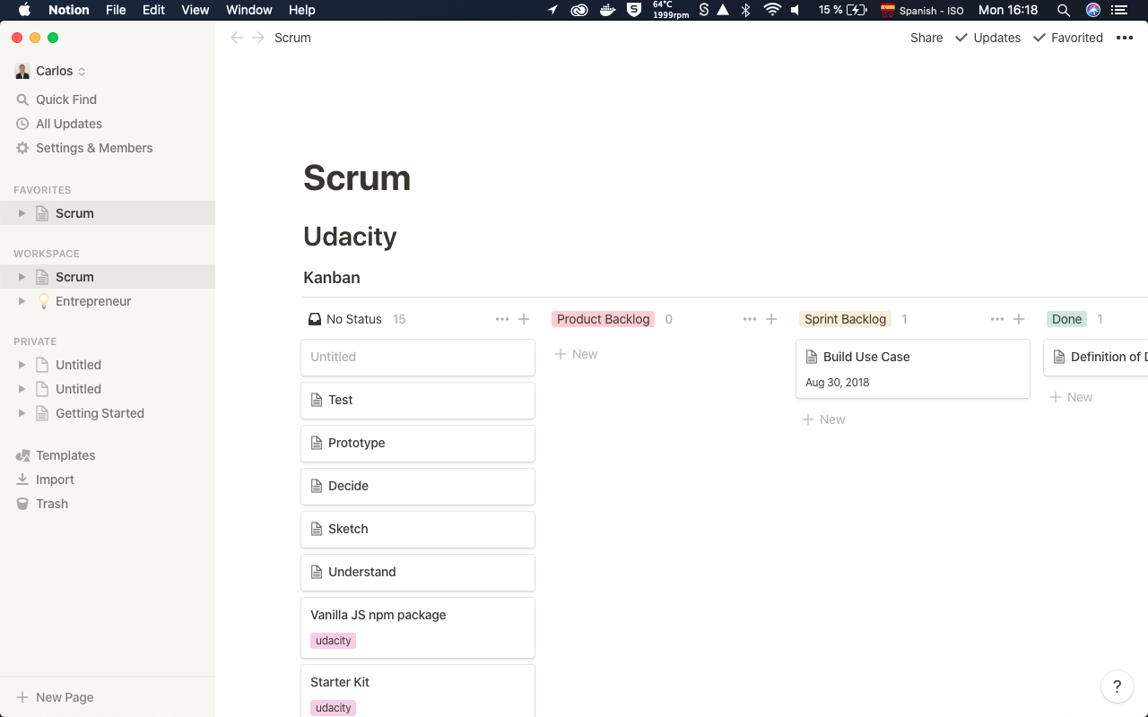
Task: Click the volume icon in the menu bar
Action: click(x=796, y=10)
